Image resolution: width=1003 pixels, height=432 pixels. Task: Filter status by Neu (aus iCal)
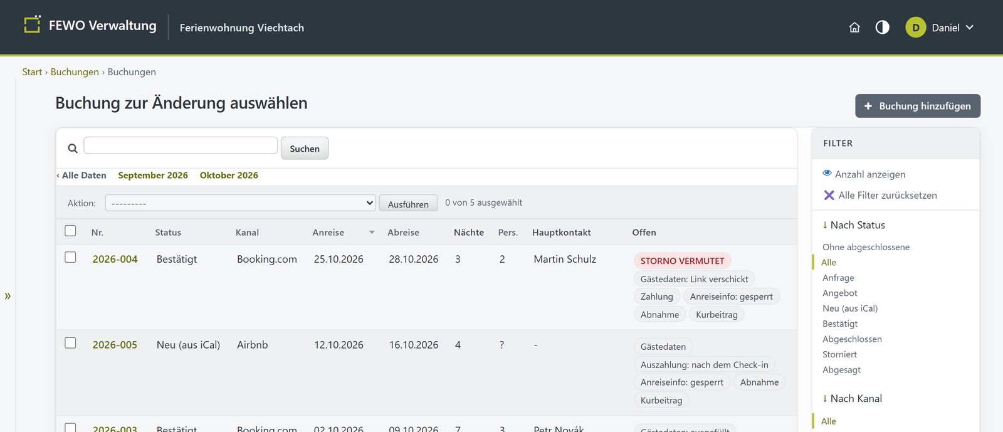tap(850, 308)
